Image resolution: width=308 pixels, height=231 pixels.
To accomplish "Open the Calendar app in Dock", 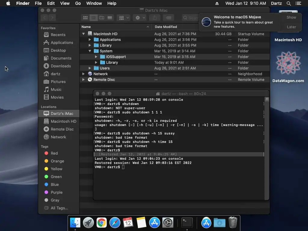I will click(128, 223).
